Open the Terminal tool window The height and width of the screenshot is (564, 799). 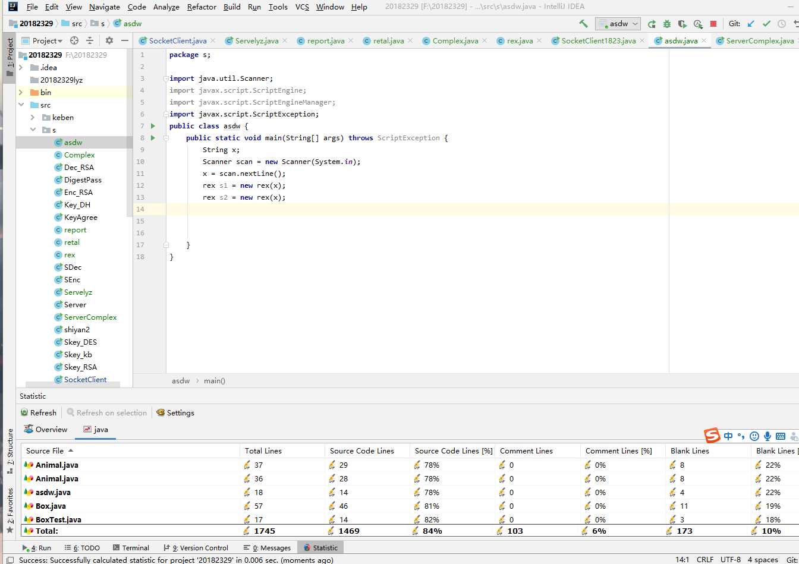point(130,547)
